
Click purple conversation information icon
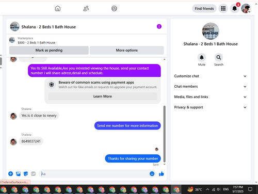pyautogui.click(x=159, y=26)
